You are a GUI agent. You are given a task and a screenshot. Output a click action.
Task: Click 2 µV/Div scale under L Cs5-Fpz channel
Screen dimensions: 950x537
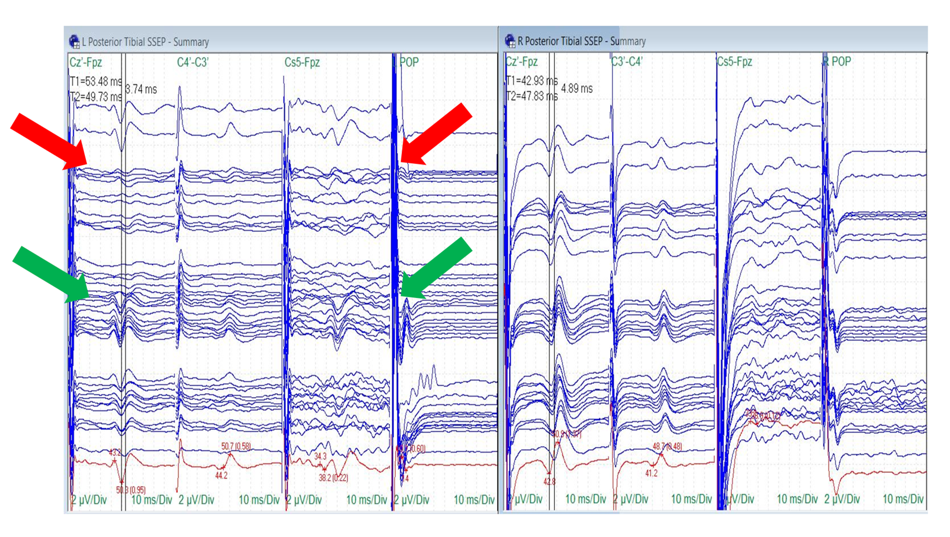pos(304,500)
